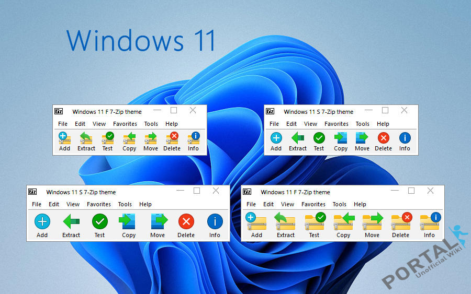Image resolution: width=471 pixels, height=294 pixels.
Task: Open Help menu in large-icon F theme window
Action: pyautogui.click(x=360, y=204)
